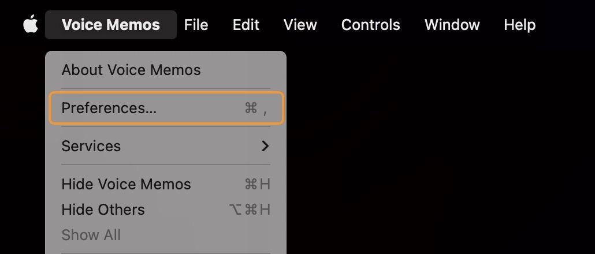
Task: Close the Voice Memos app menu
Action: 110,25
